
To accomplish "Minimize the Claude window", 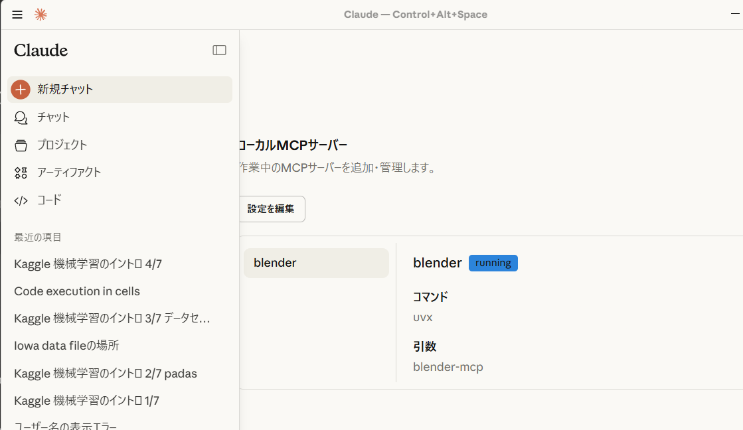I will [735, 14].
